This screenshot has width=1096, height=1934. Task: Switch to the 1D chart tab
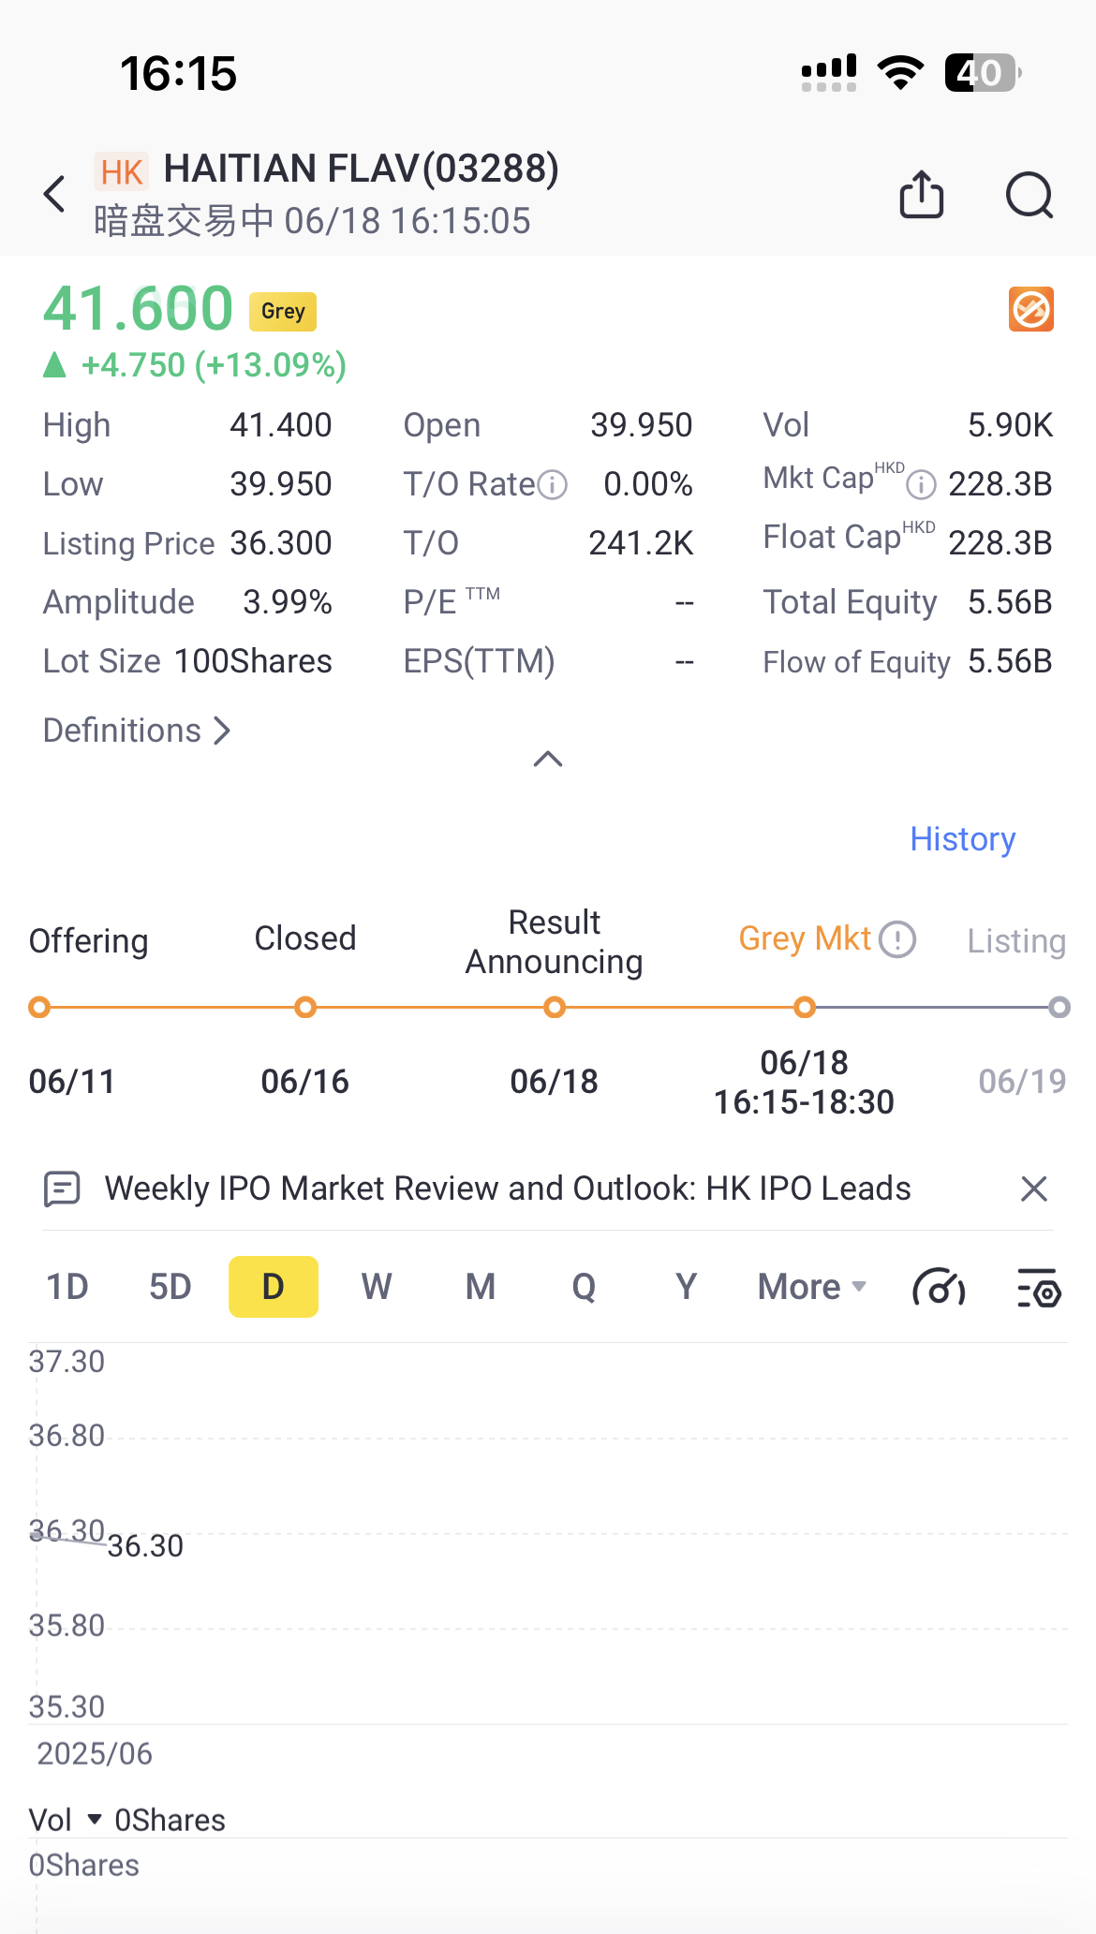tap(67, 1287)
